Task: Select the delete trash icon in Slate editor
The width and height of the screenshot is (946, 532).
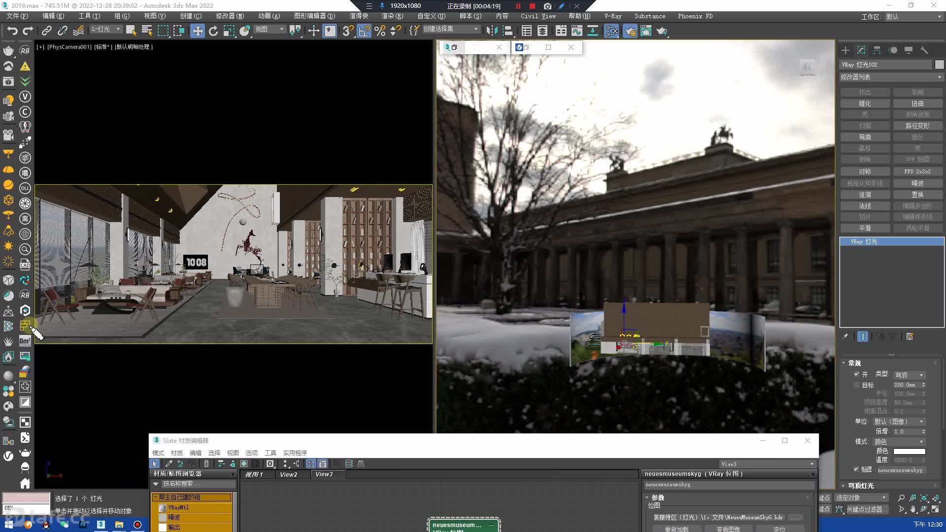Action: click(x=206, y=464)
